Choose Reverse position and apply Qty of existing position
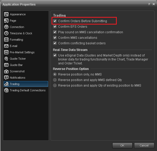The height and width of the screenshot is (151, 157). 55,86
